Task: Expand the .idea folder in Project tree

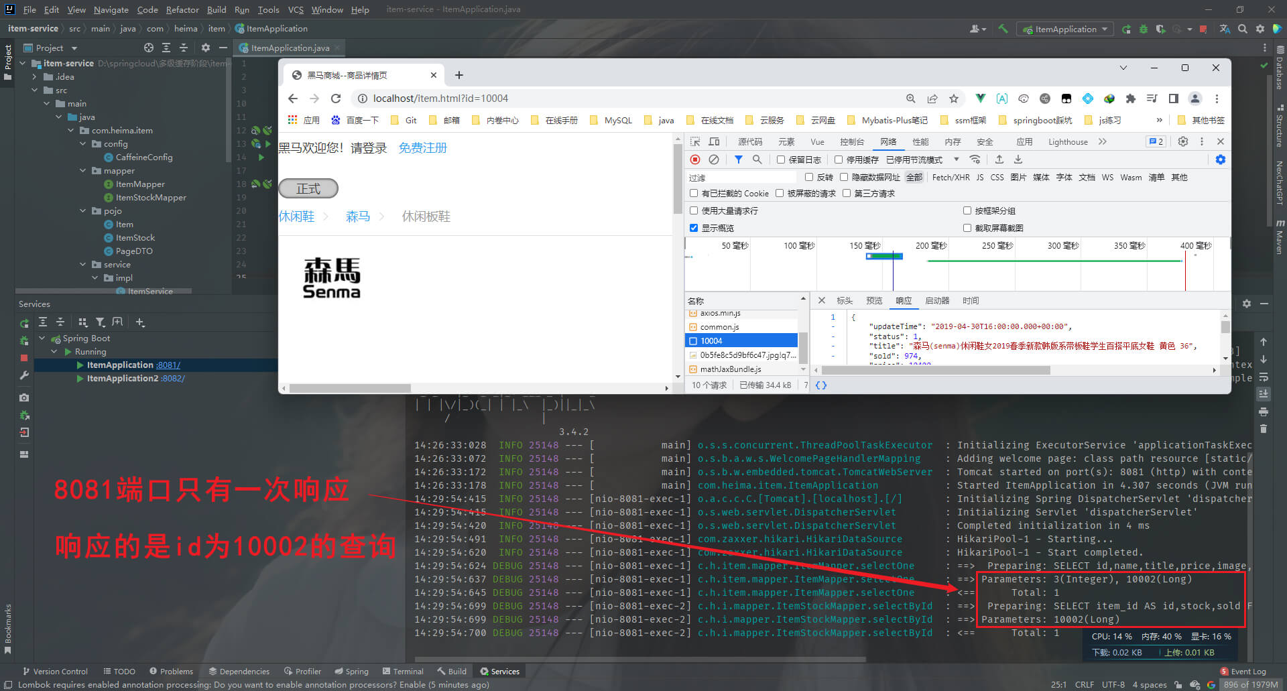Action: [x=34, y=76]
